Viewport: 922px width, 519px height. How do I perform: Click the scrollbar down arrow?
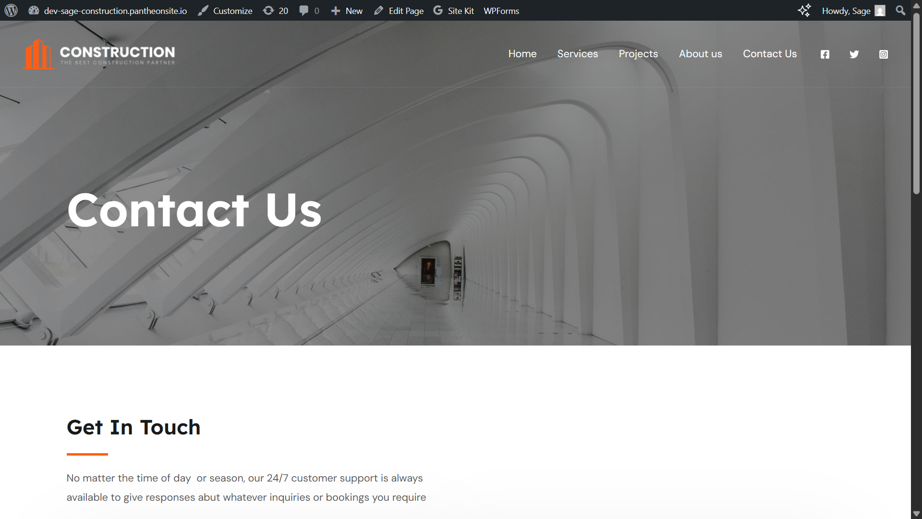tap(916, 514)
